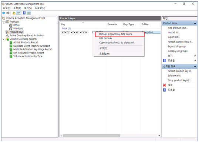Click the horizontal scrollbar thumb
199x142 pixels.
91,136
